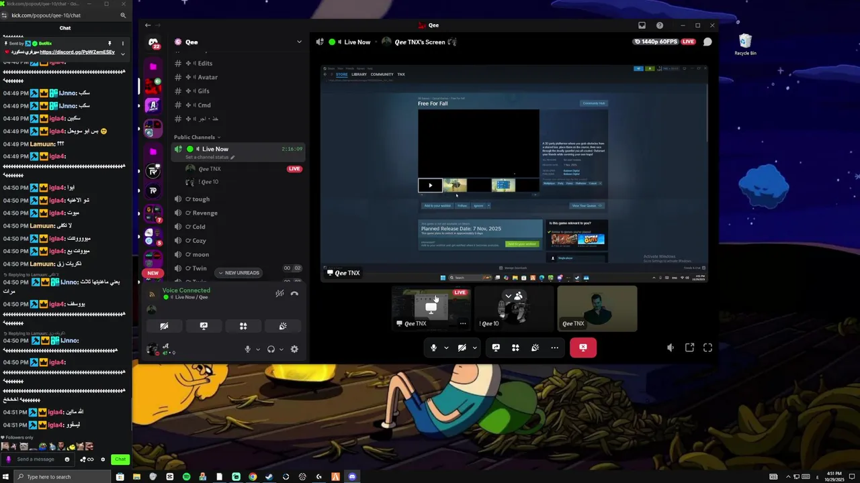Open the Gifs channel
860x483 pixels.
(x=238, y=91)
